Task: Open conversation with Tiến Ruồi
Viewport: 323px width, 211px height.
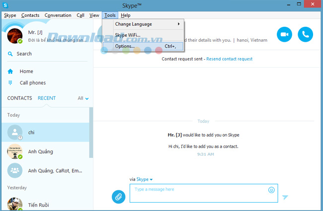Action: click(x=46, y=204)
